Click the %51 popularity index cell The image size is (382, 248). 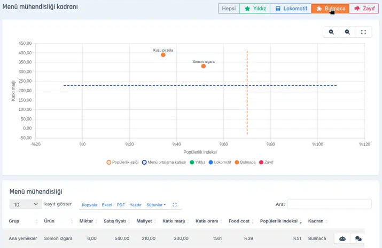click(297, 238)
